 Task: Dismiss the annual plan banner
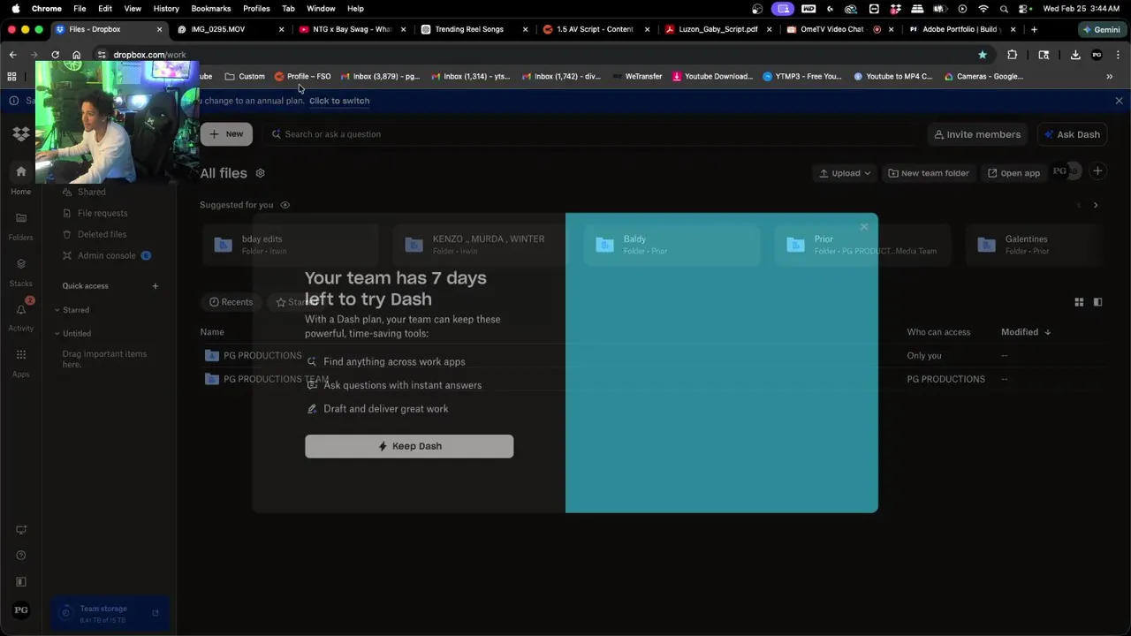[1119, 101]
